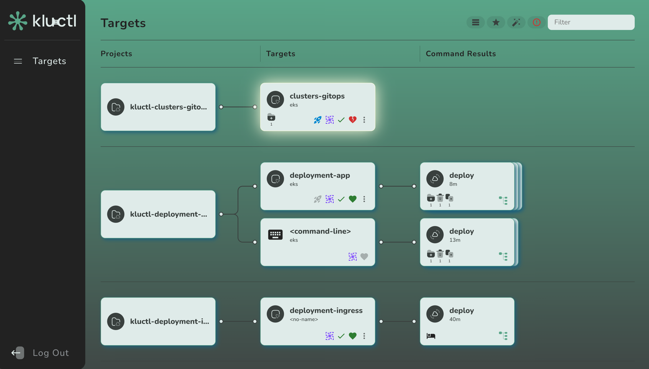649x369 pixels.
Task: Click the green heart on deployment-app card
Action: [353, 199]
